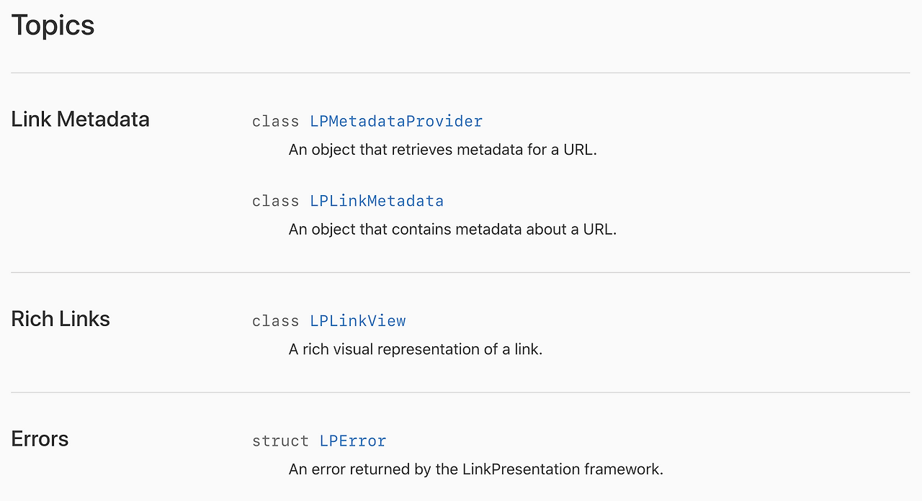
Task: Open the LPError struct link
Action: (353, 441)
